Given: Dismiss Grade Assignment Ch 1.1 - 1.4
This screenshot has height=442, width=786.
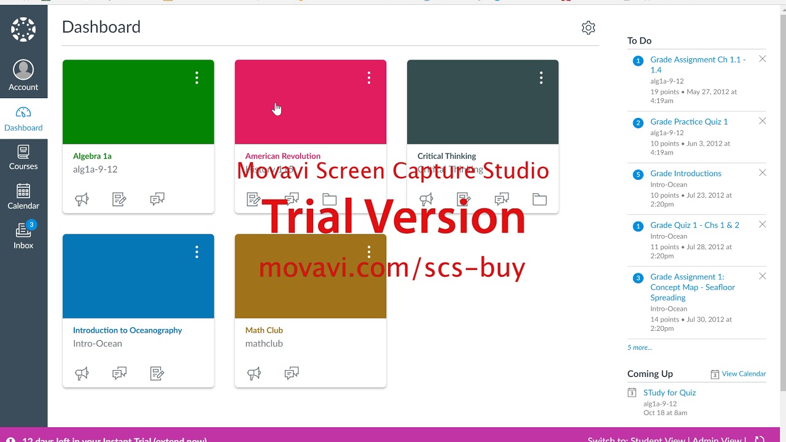Looking at the screenshot, I should [762, 59].
